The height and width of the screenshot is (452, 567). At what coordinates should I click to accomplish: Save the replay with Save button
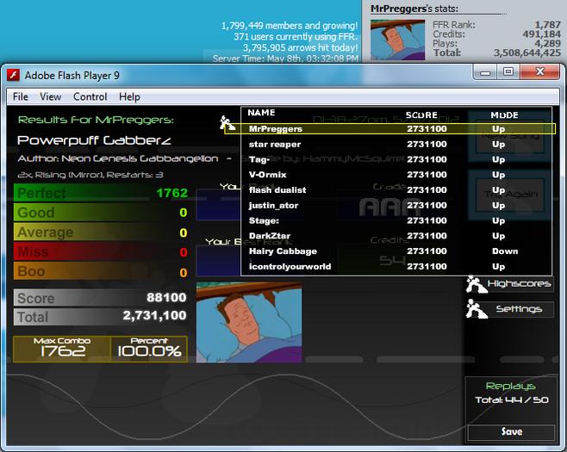pyautogui.click(x=511, y=431)
